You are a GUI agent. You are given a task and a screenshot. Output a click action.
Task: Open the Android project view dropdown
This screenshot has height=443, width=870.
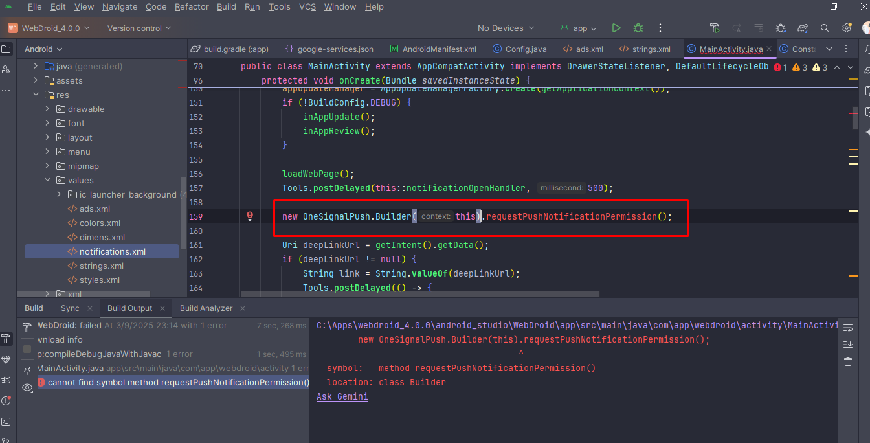coord(43,49)
